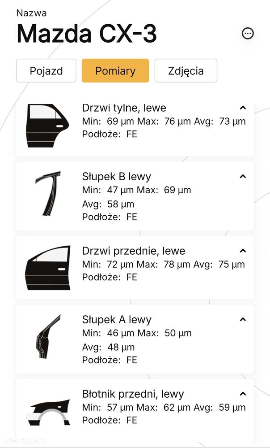The image size is (270, 448).
Task: Collapse the Słupek A lewy card
Action: click(243, 319)
